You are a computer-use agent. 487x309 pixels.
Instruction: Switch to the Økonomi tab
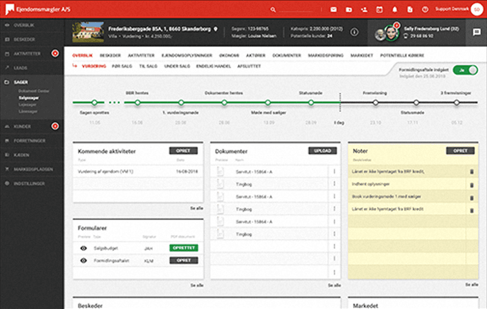click(x=228, y=56)
